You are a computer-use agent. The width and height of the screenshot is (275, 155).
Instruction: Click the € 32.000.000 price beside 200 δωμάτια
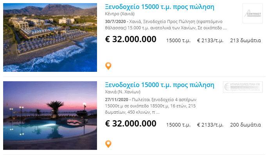(x=131, y=123)
